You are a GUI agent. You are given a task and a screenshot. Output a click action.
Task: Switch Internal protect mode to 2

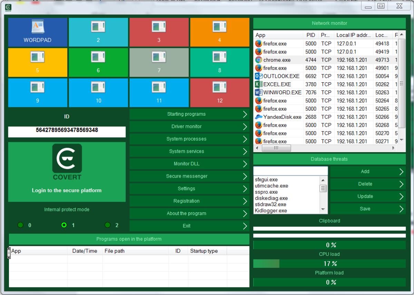point(107,225)
